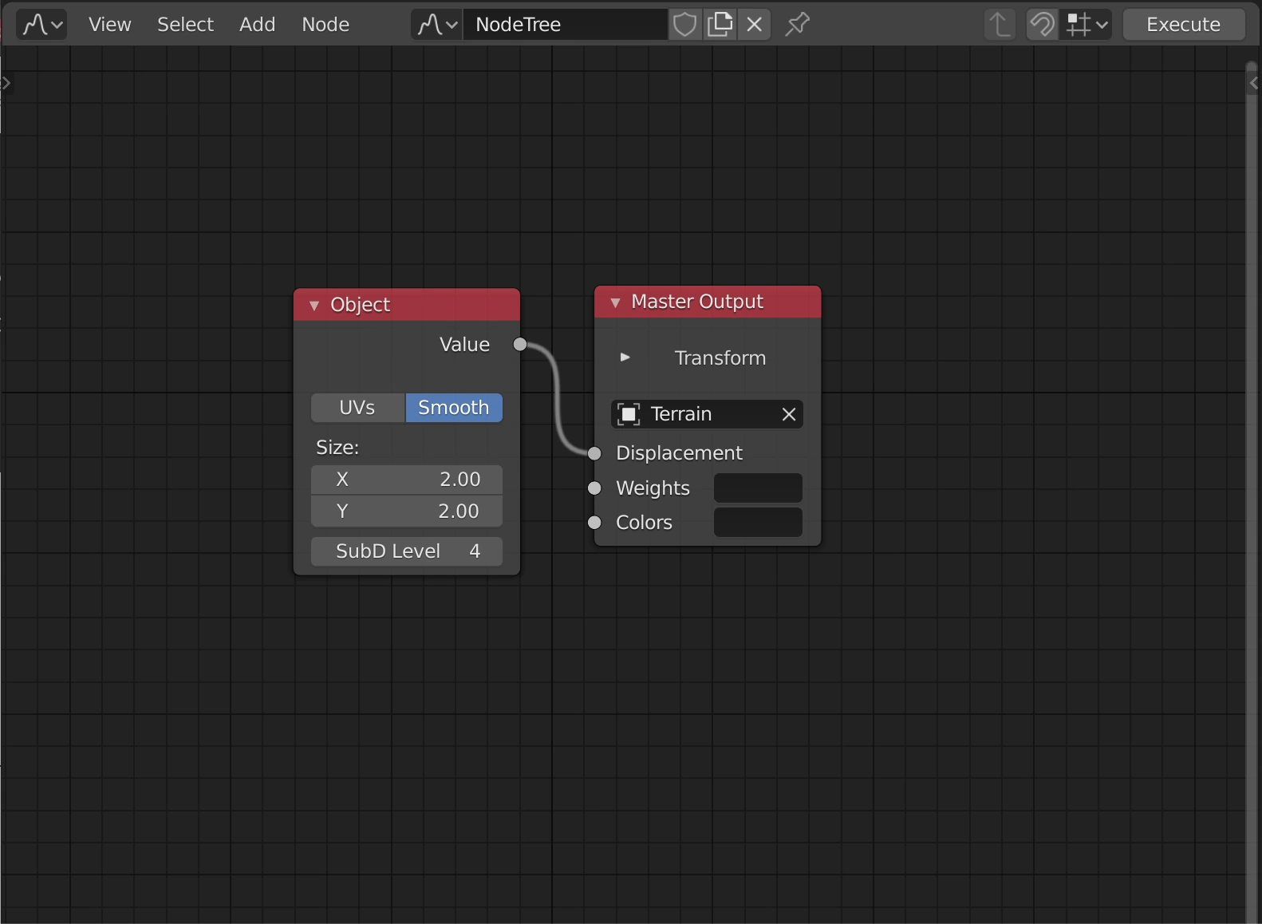1262x924 pixels.
Task: Enable the UVs toggle on the Object node
Action: pyautogui.click(x=357, y=408)
